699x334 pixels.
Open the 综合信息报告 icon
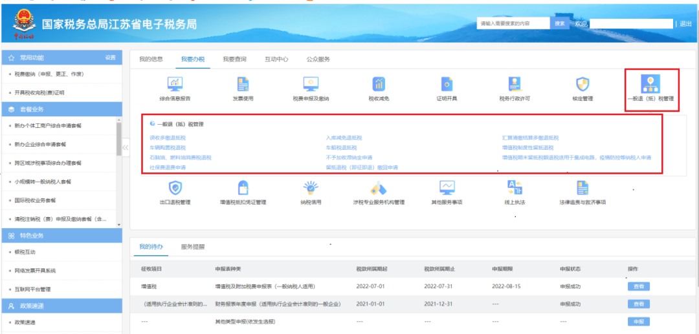point(175,84)
